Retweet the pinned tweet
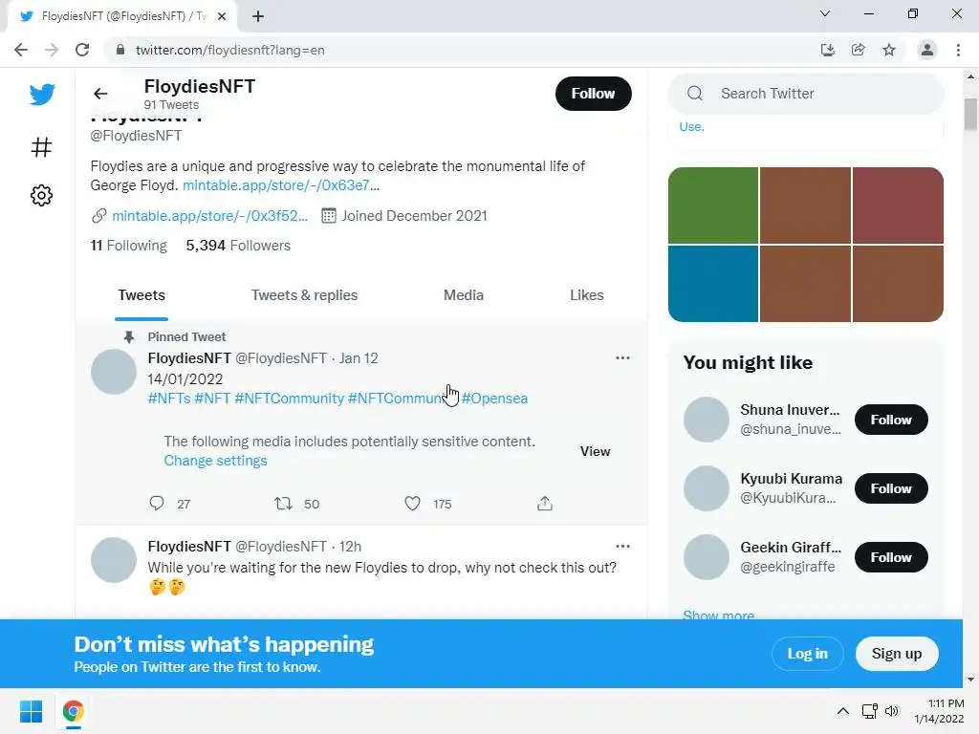This screenshot has height=734, width=979. tap(283, 503)
